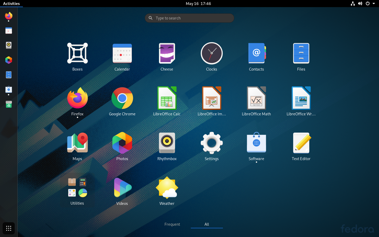Expand the system menu arrow
The image size is (379, 237).
(x=373, y=3)
